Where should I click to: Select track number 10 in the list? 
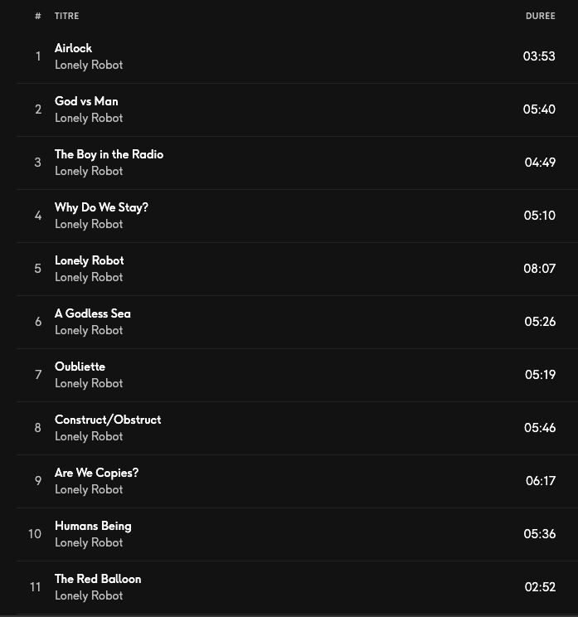pyautogui.click(x=35, y=534)
